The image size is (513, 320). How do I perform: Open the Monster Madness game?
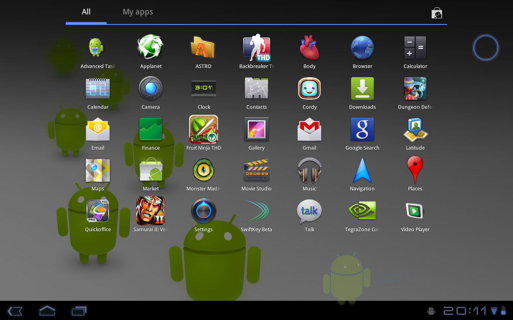tap(204, 170)
